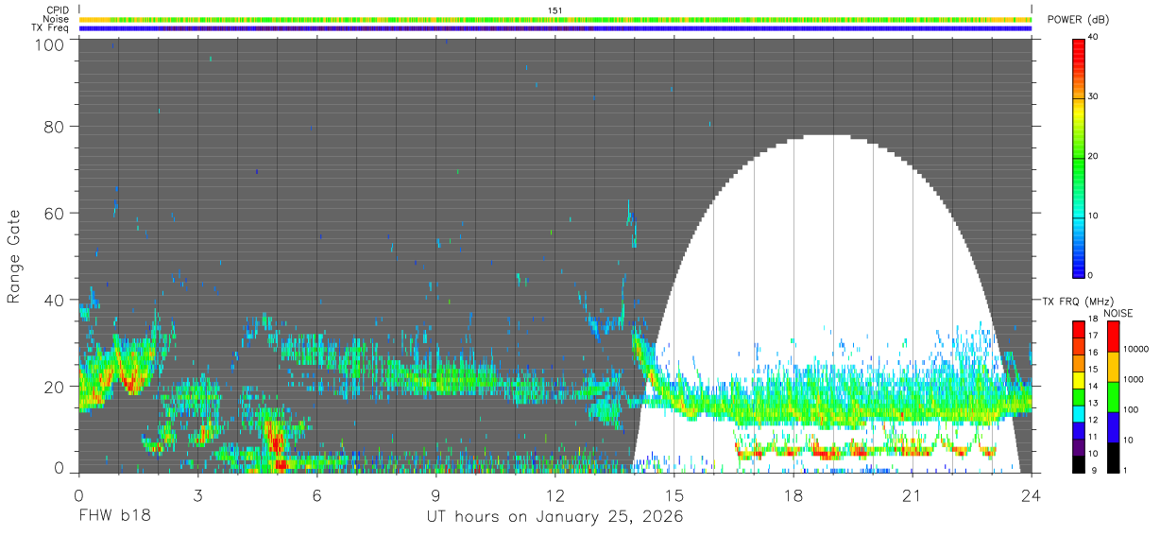The image size is (1160, 536).
Task: Select the 30 tick on POWER colorbar
Action: pos(1094,97)
